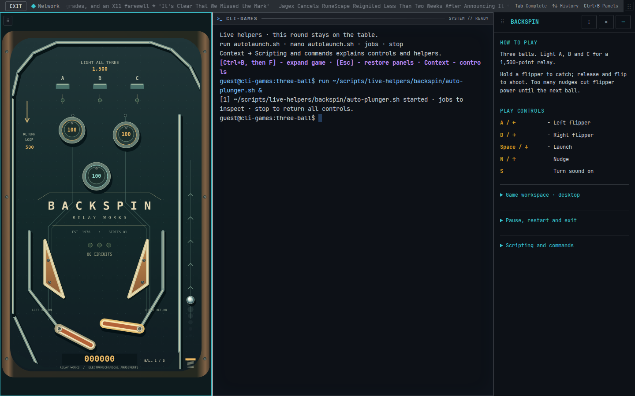Close the BACKSPIN help panel

coord(606,22)
